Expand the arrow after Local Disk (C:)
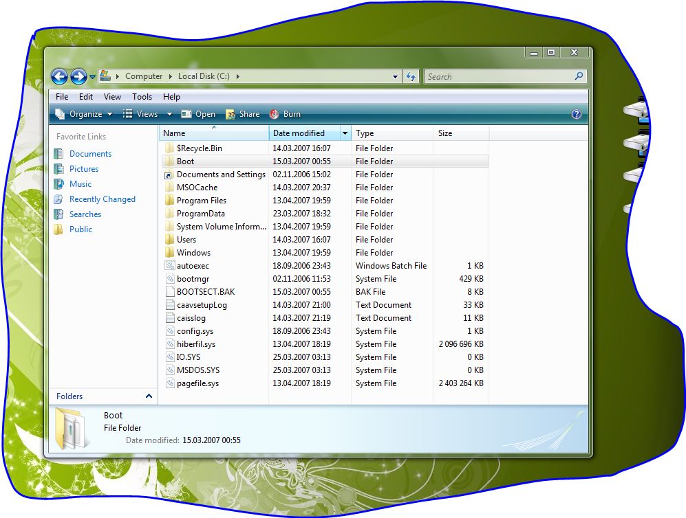686x518 pixels. [238, 76]
